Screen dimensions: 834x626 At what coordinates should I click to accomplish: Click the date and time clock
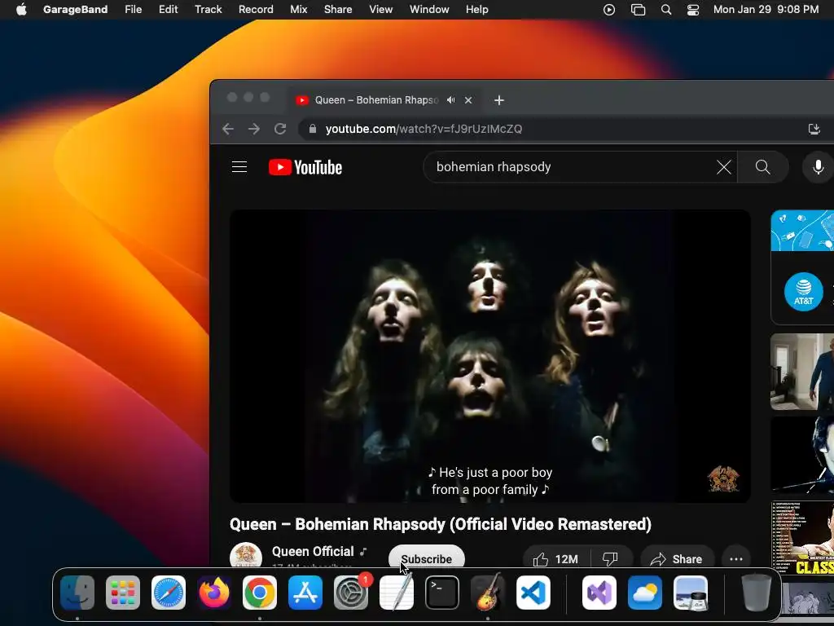[x=766, y=9]
